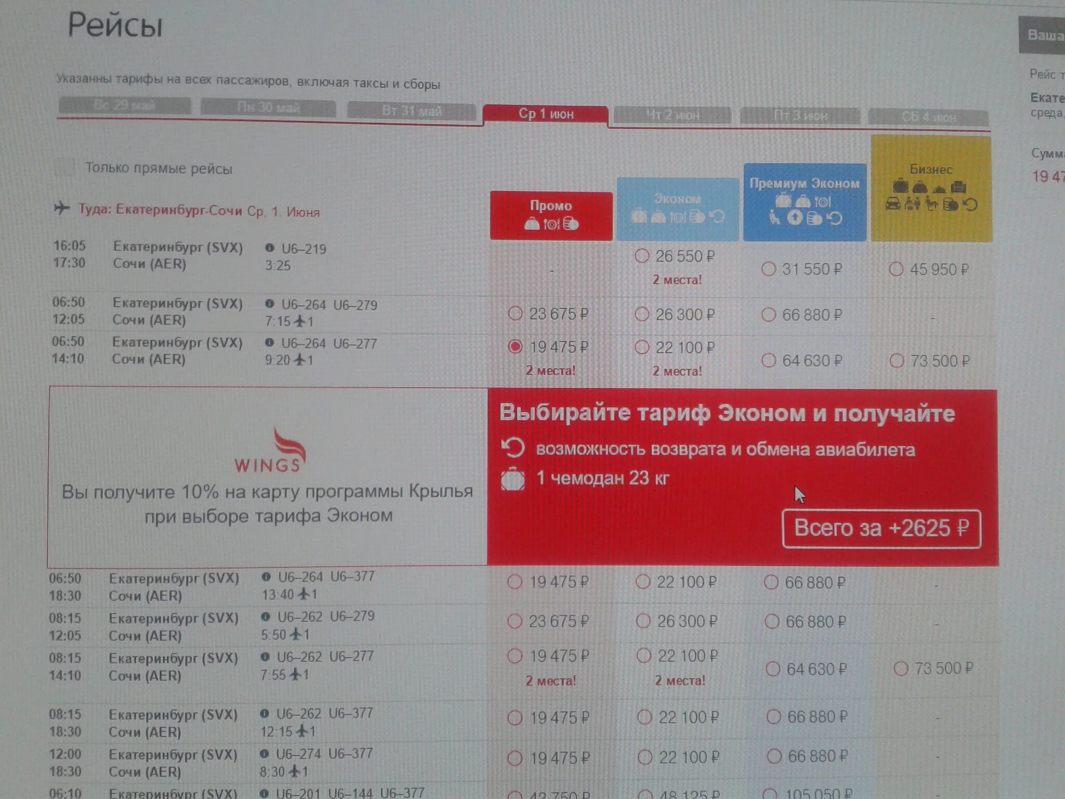Click the Всего за +2625 ₽ upgrade button
The image size is (1065, 799).
(x=881, y=529)
